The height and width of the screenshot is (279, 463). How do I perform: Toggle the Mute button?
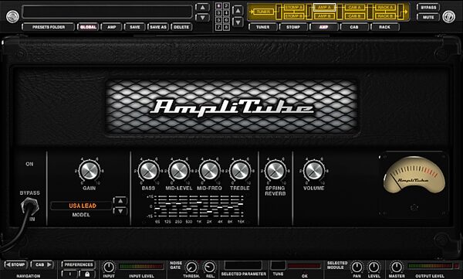428,17
